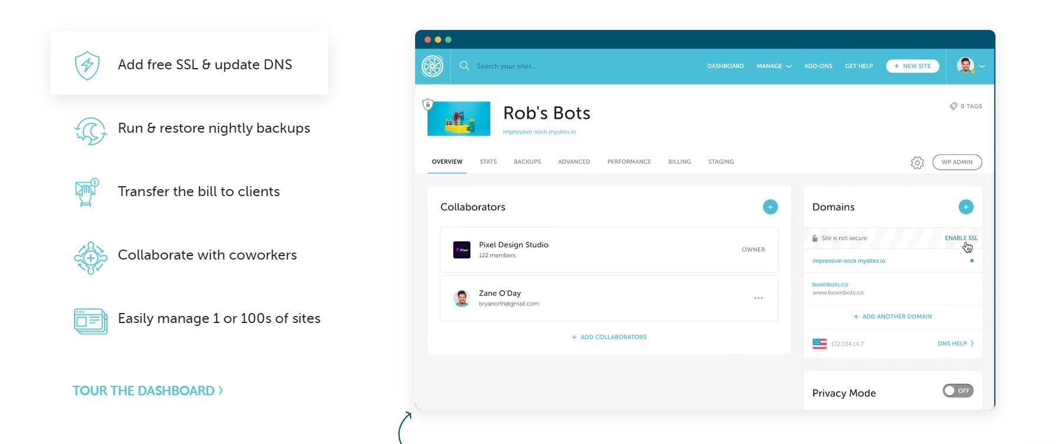Click the bill transfer hand icon
The height and width of the screenshot is (444, 1056).
[x=87, y=192]
